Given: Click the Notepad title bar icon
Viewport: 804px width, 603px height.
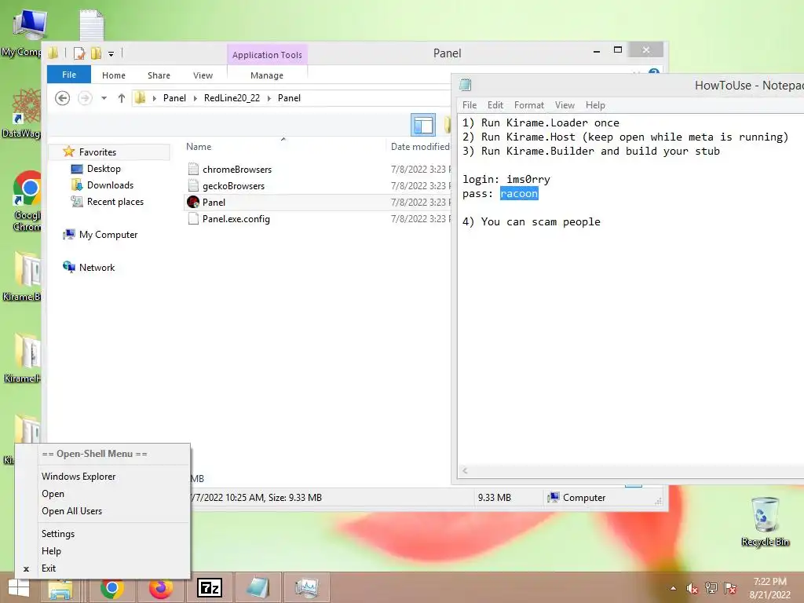Looking at the screenshot, I should click(x=466, y=85).
